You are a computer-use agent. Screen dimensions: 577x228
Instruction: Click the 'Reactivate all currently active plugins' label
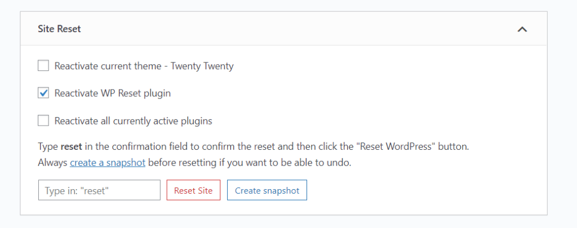pos(134,120)
